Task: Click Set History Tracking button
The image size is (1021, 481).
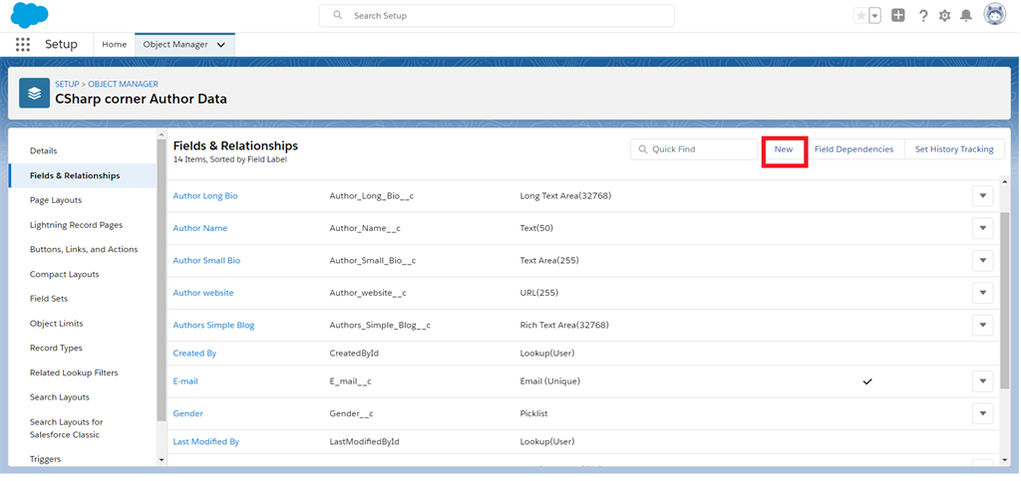Action: point(954,148)
